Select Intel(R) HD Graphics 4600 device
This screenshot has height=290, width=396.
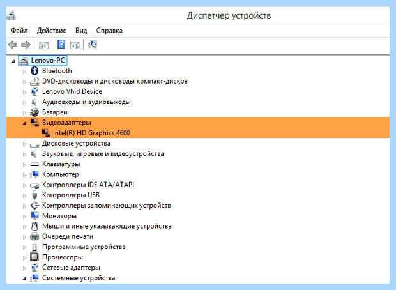pyautogui.click(x=92, y=133)
